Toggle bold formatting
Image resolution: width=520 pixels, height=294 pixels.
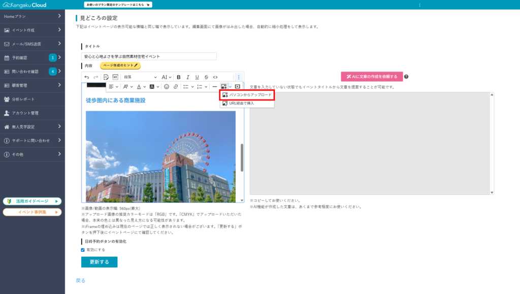[x=178, y=77]
